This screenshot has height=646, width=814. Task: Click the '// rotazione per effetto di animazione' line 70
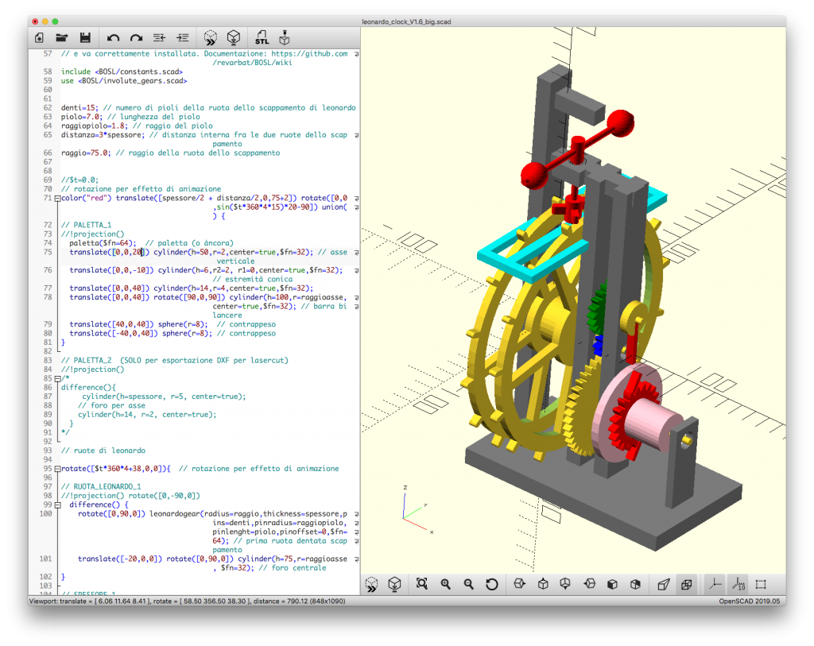pos(141,189)
